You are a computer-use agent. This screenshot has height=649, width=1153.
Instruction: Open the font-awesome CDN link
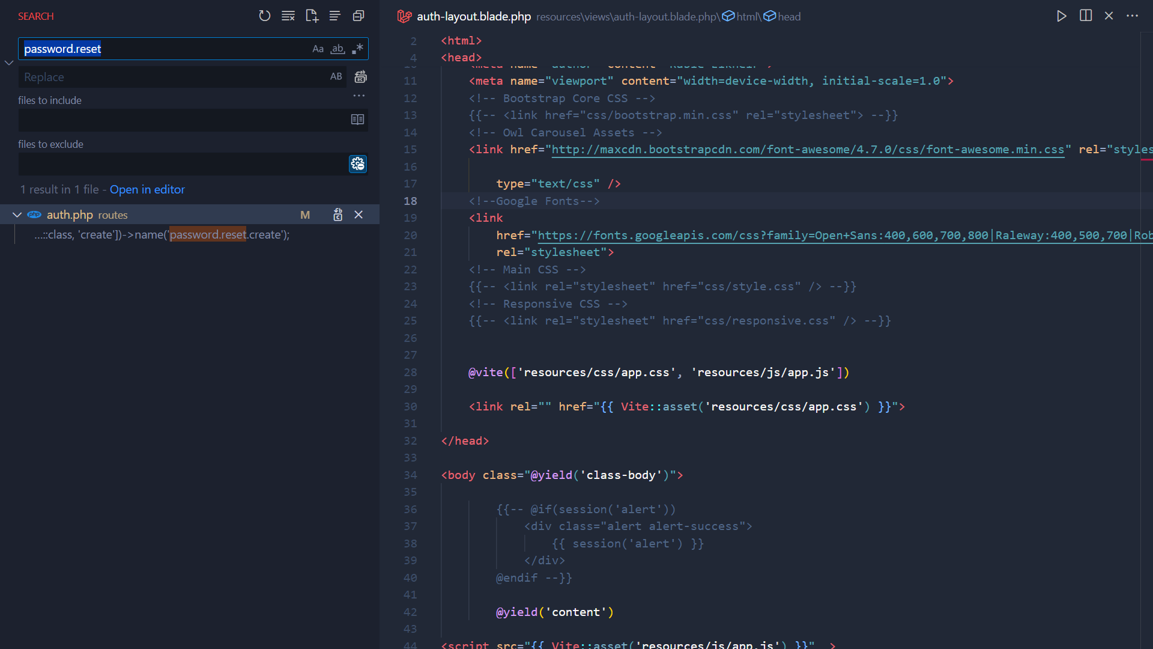tap(808, 150)
